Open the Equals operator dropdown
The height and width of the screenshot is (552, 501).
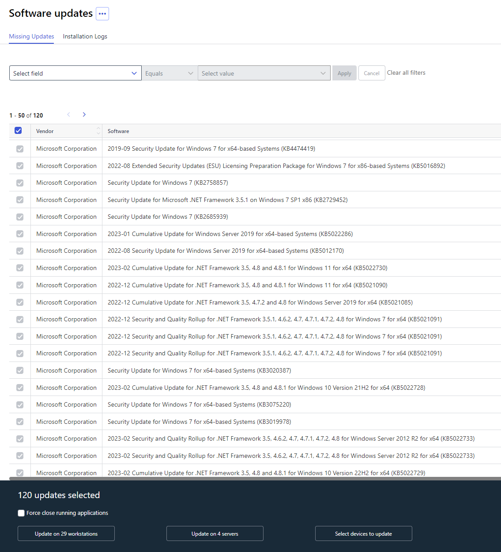click(170, 73)
